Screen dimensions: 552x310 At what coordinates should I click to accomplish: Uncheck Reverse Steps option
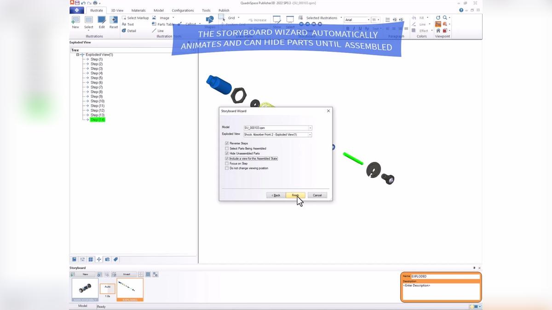(227, 144)
